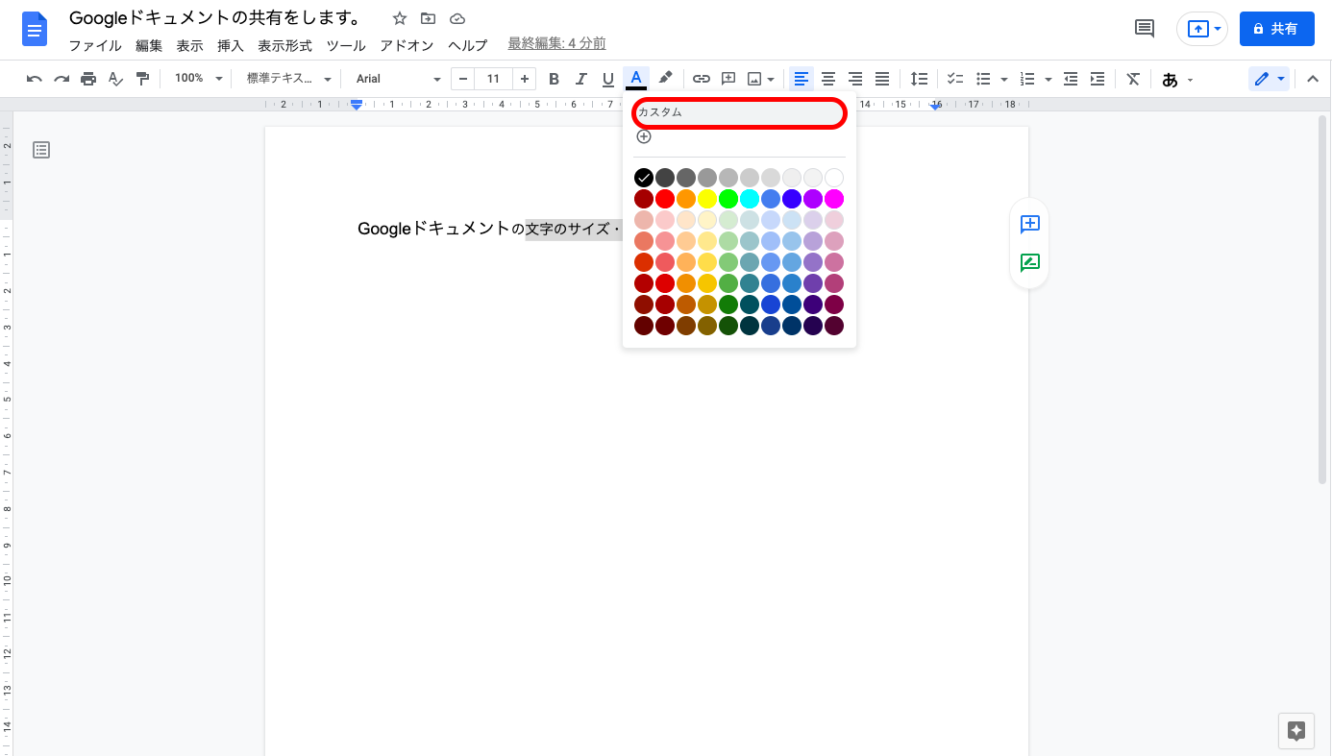This screenshot has width=1332, height=756.
Task: Suggest edits button on page margin
Action: click(x=1029, y=263)
